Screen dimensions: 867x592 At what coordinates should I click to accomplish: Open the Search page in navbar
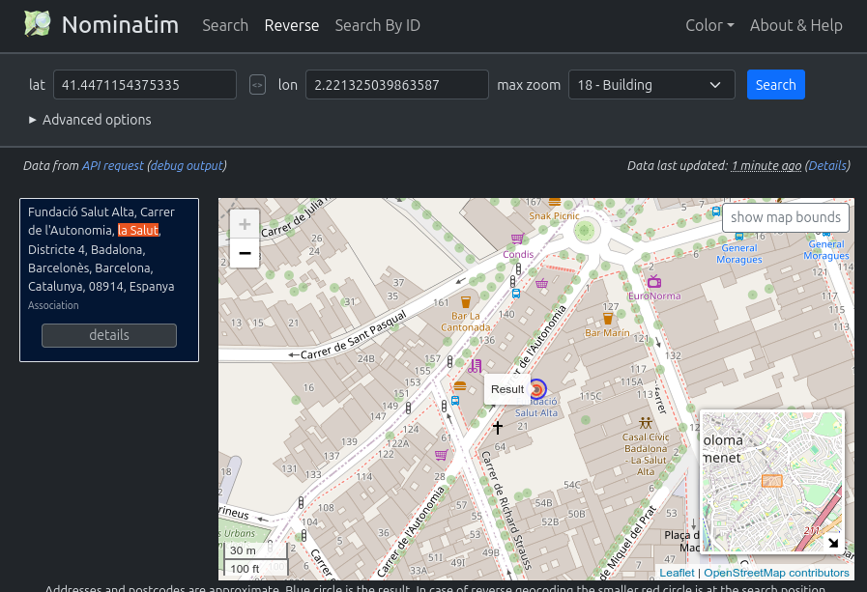pos(225,25)
